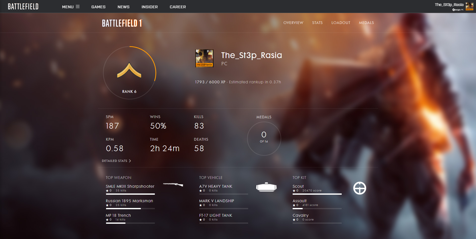This screenshot has height=239, width=476.
Task: Click the player avatar next to The_St3p_Rasia
Action: click(x=204, y=58)
